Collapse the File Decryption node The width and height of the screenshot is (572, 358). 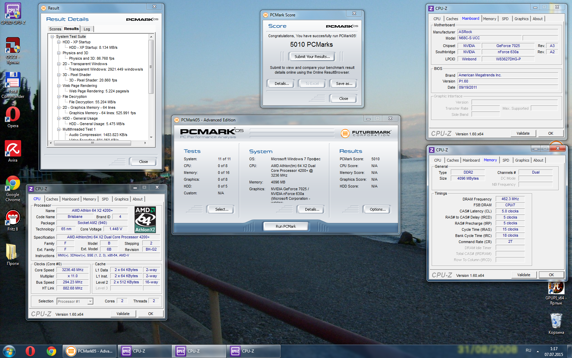tap(59, 96)
